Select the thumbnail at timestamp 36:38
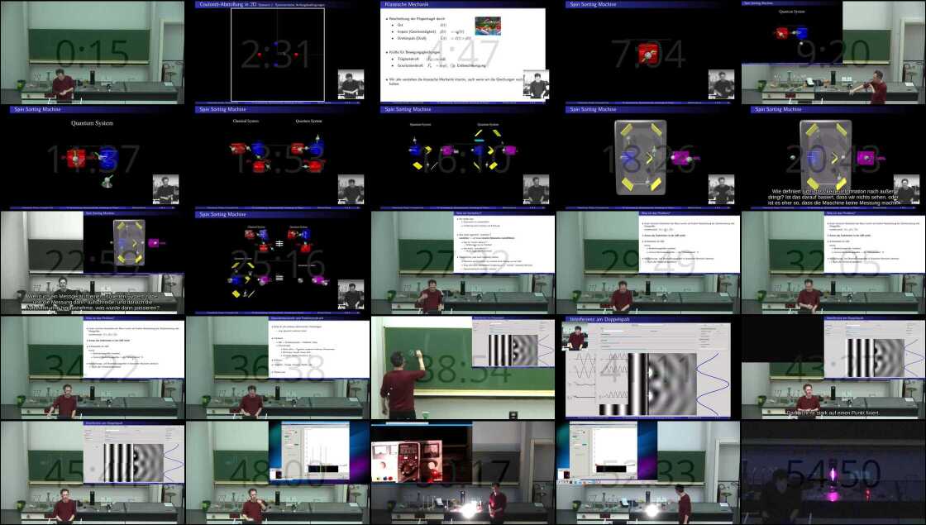The height and width of the screenshot is (525, 926). (x=277, y=367)
